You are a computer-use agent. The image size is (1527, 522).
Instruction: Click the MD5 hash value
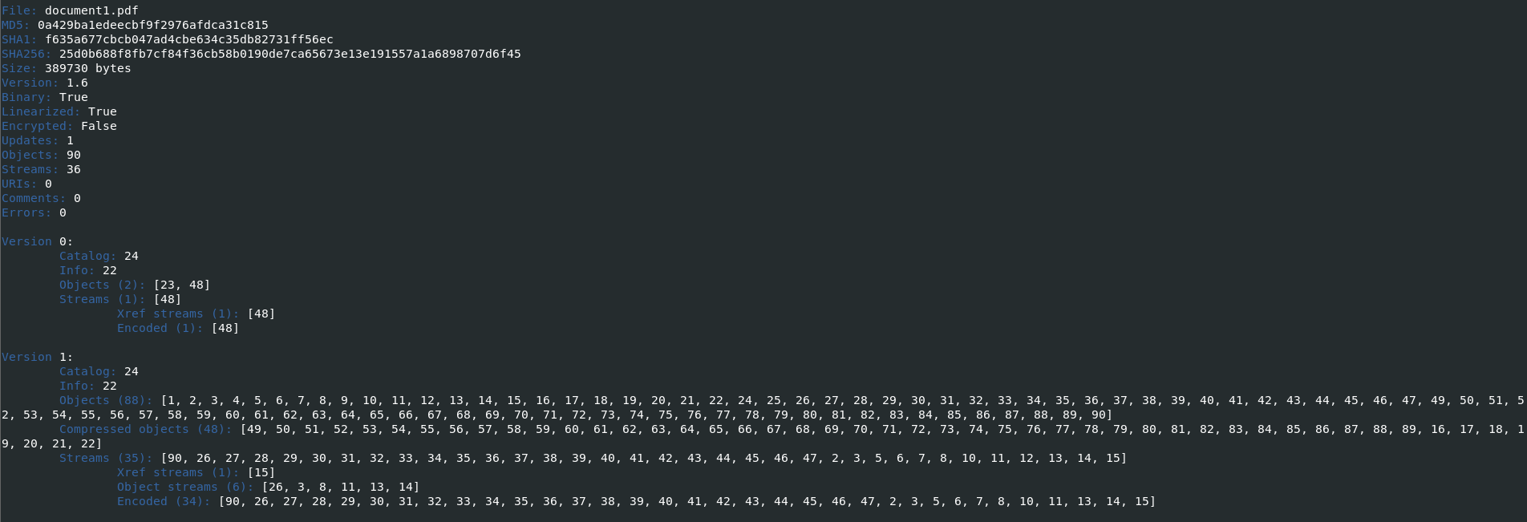152,25
